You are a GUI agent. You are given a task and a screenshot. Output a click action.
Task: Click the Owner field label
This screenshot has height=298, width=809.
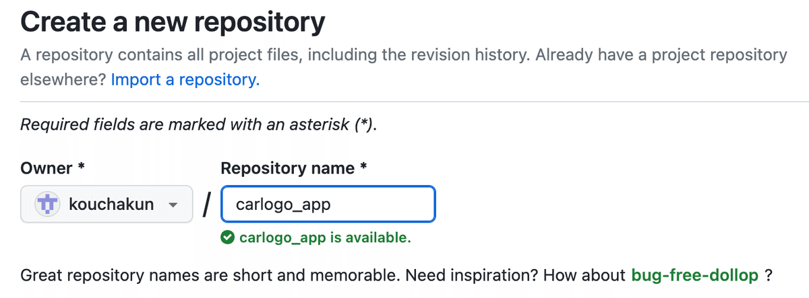47,168
